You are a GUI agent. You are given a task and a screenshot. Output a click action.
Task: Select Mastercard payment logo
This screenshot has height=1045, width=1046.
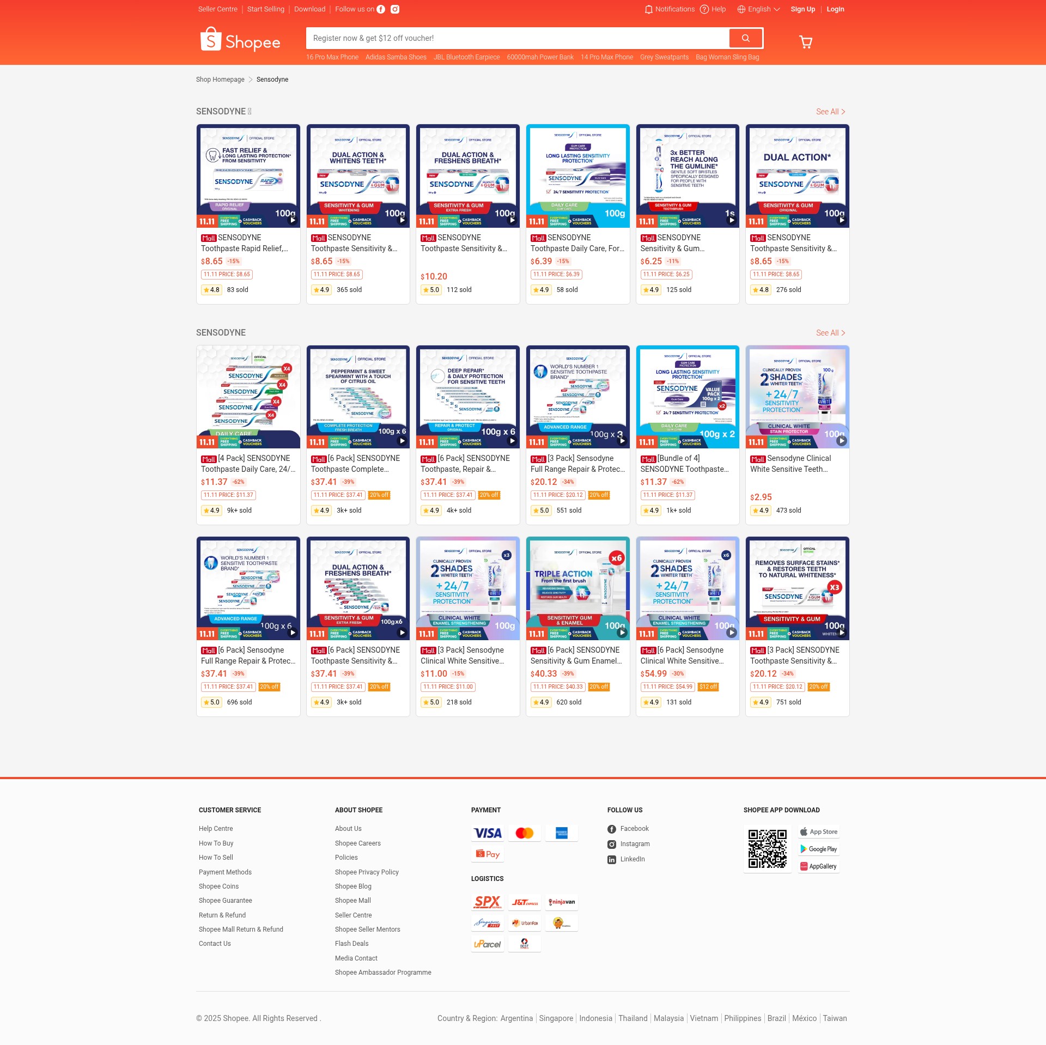pyautogui.click(x=524, y=833)
